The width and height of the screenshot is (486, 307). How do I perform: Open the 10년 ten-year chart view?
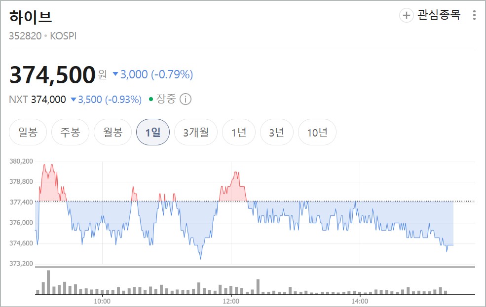point(318,132)
